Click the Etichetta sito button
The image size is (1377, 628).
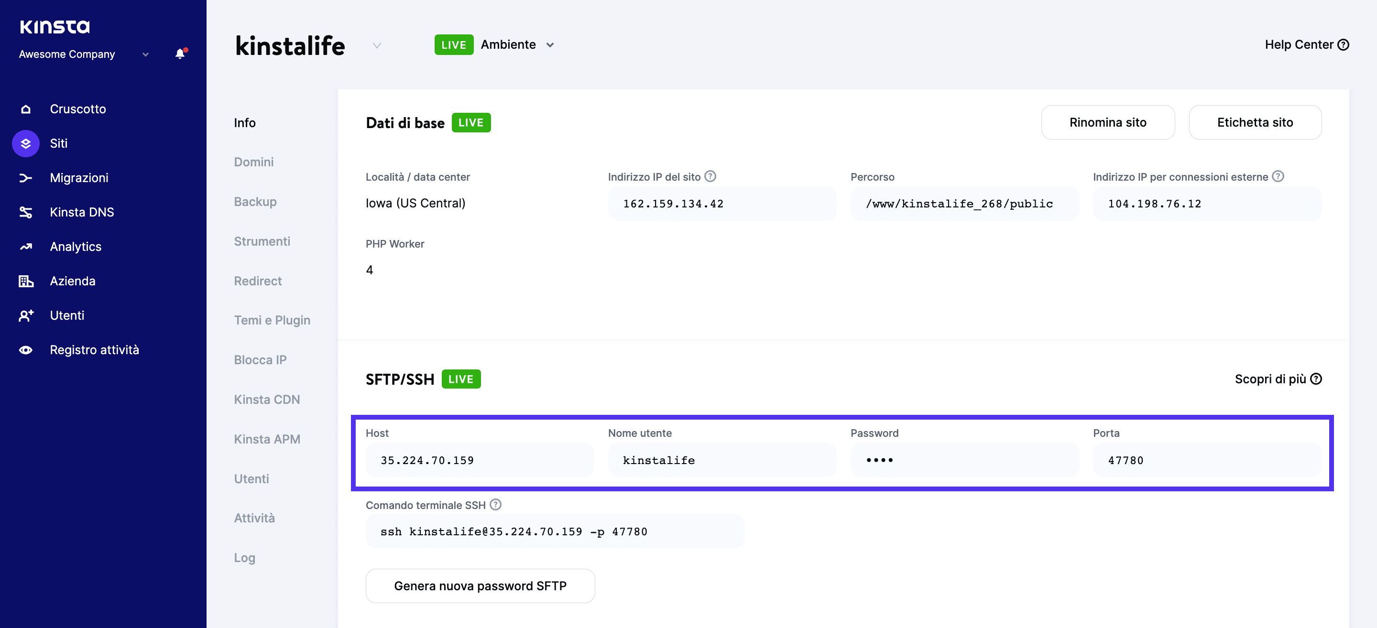(x=1255, y=122)
